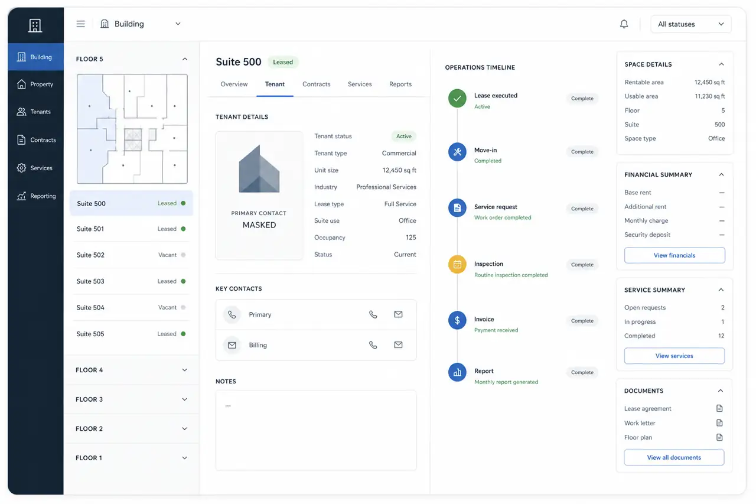Collapse the Financial Summary panel
The height and width of the screenshot is (504, 756).
[x=721, y=175]
